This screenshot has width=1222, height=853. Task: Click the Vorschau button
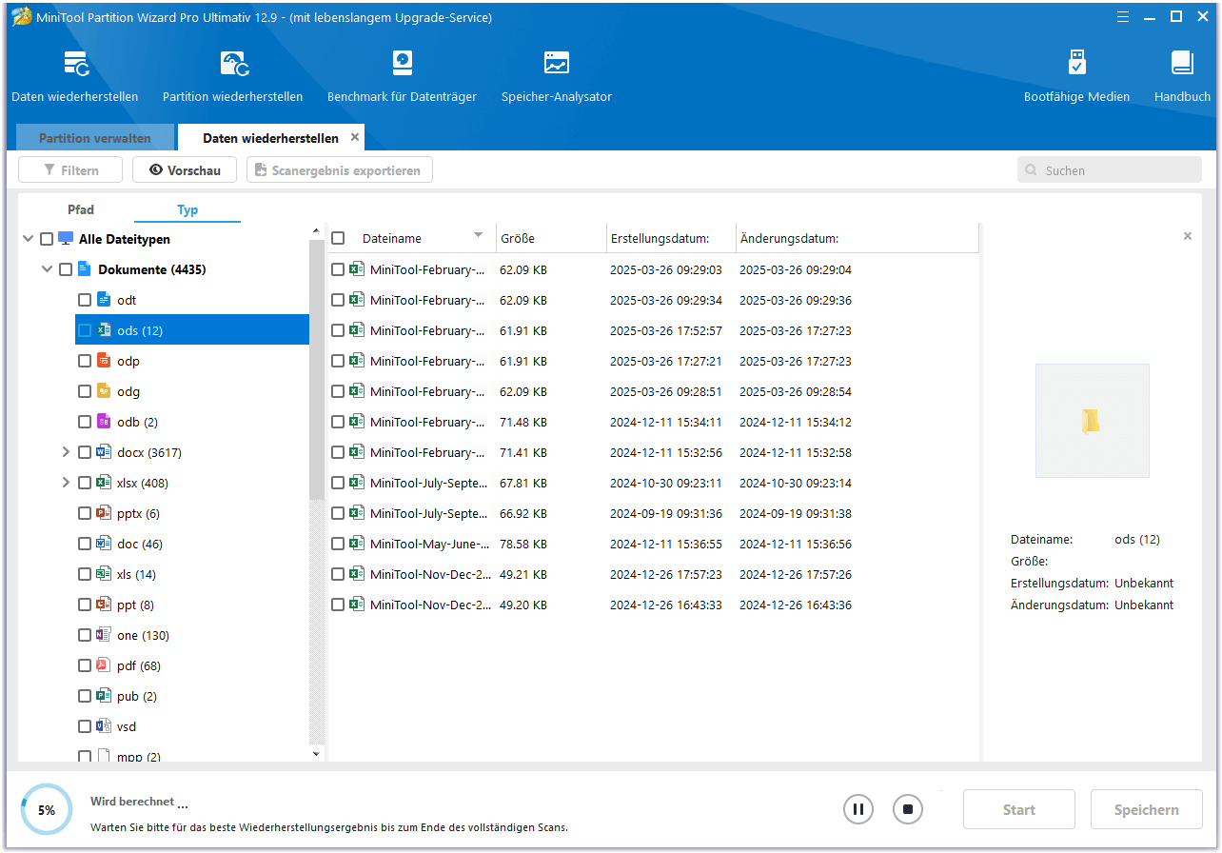tap(185, 170)
